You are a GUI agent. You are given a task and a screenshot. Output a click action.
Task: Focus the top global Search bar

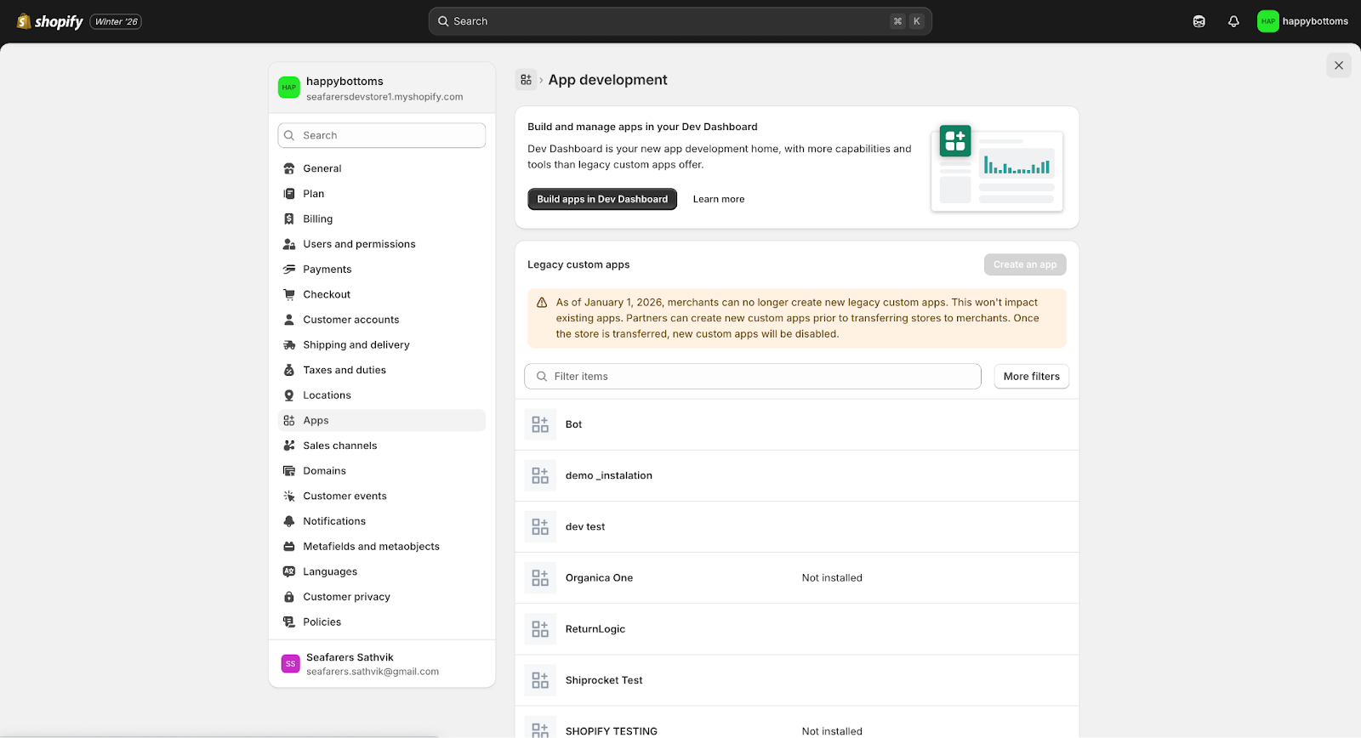[x=680, y=21]
